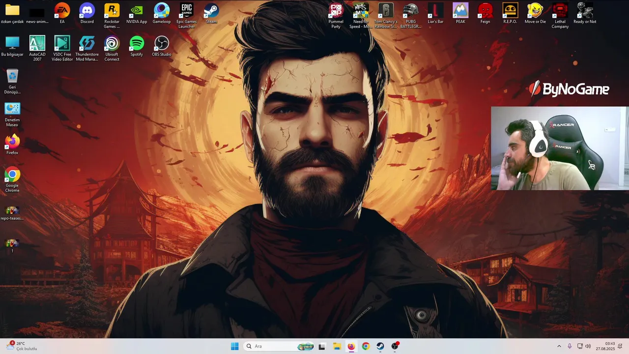This screenshot has height=354, width=629.
Task: Open the news-anim desktop file
Action: [x=37, y=14]
